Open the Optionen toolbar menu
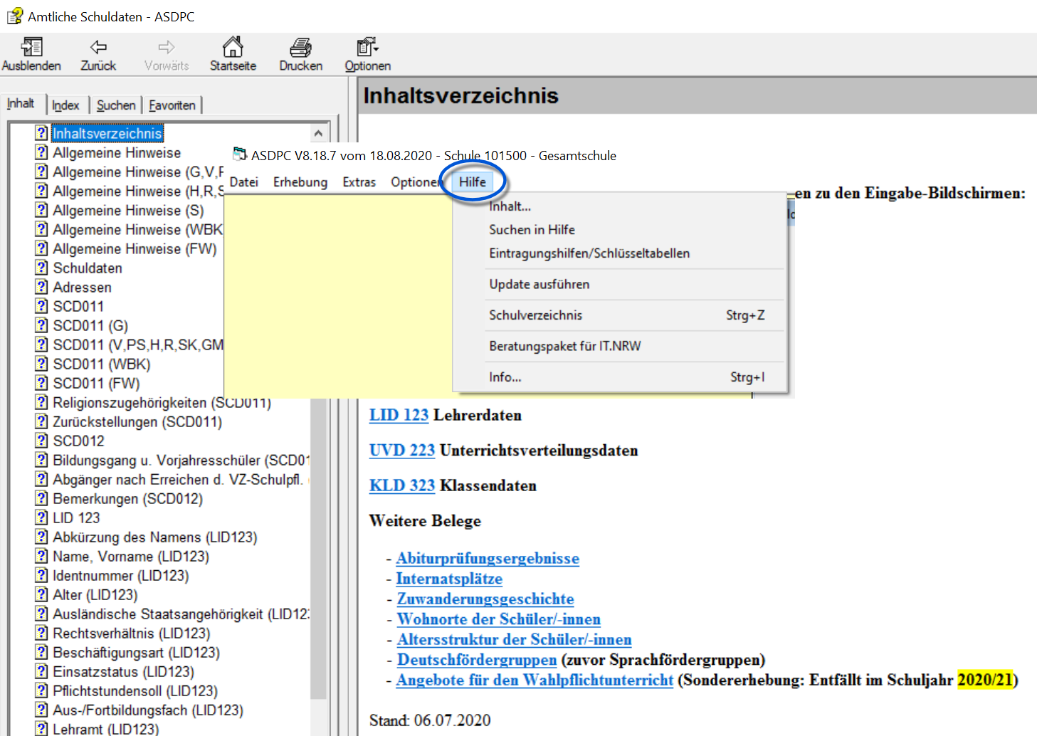This screenshot has width=1037, height=736. point(367,48)
